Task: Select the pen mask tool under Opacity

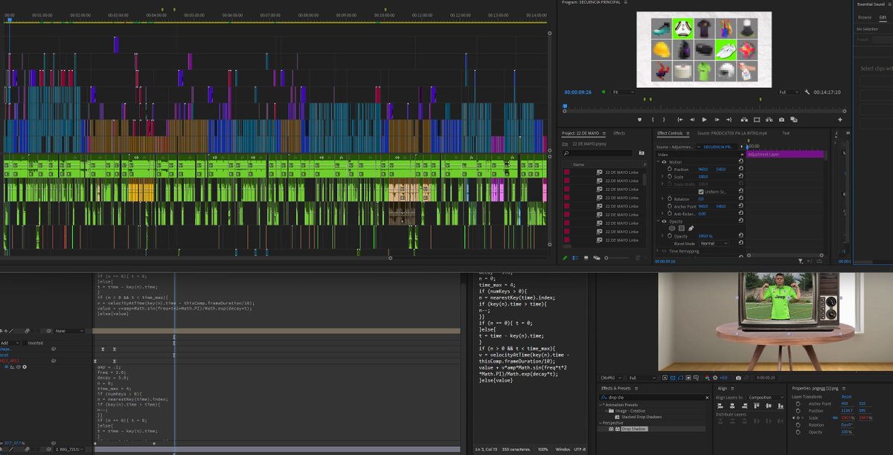Action: [691, 228]
